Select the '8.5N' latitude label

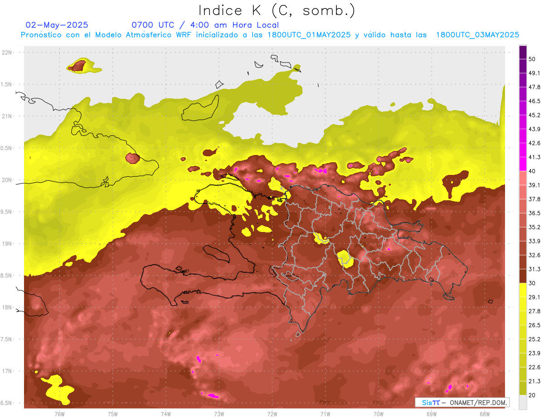click(x=7, y=275)
